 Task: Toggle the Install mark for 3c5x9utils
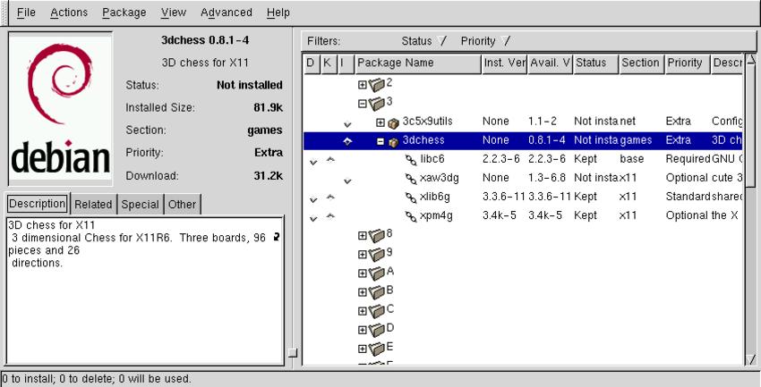click(347, 123)
